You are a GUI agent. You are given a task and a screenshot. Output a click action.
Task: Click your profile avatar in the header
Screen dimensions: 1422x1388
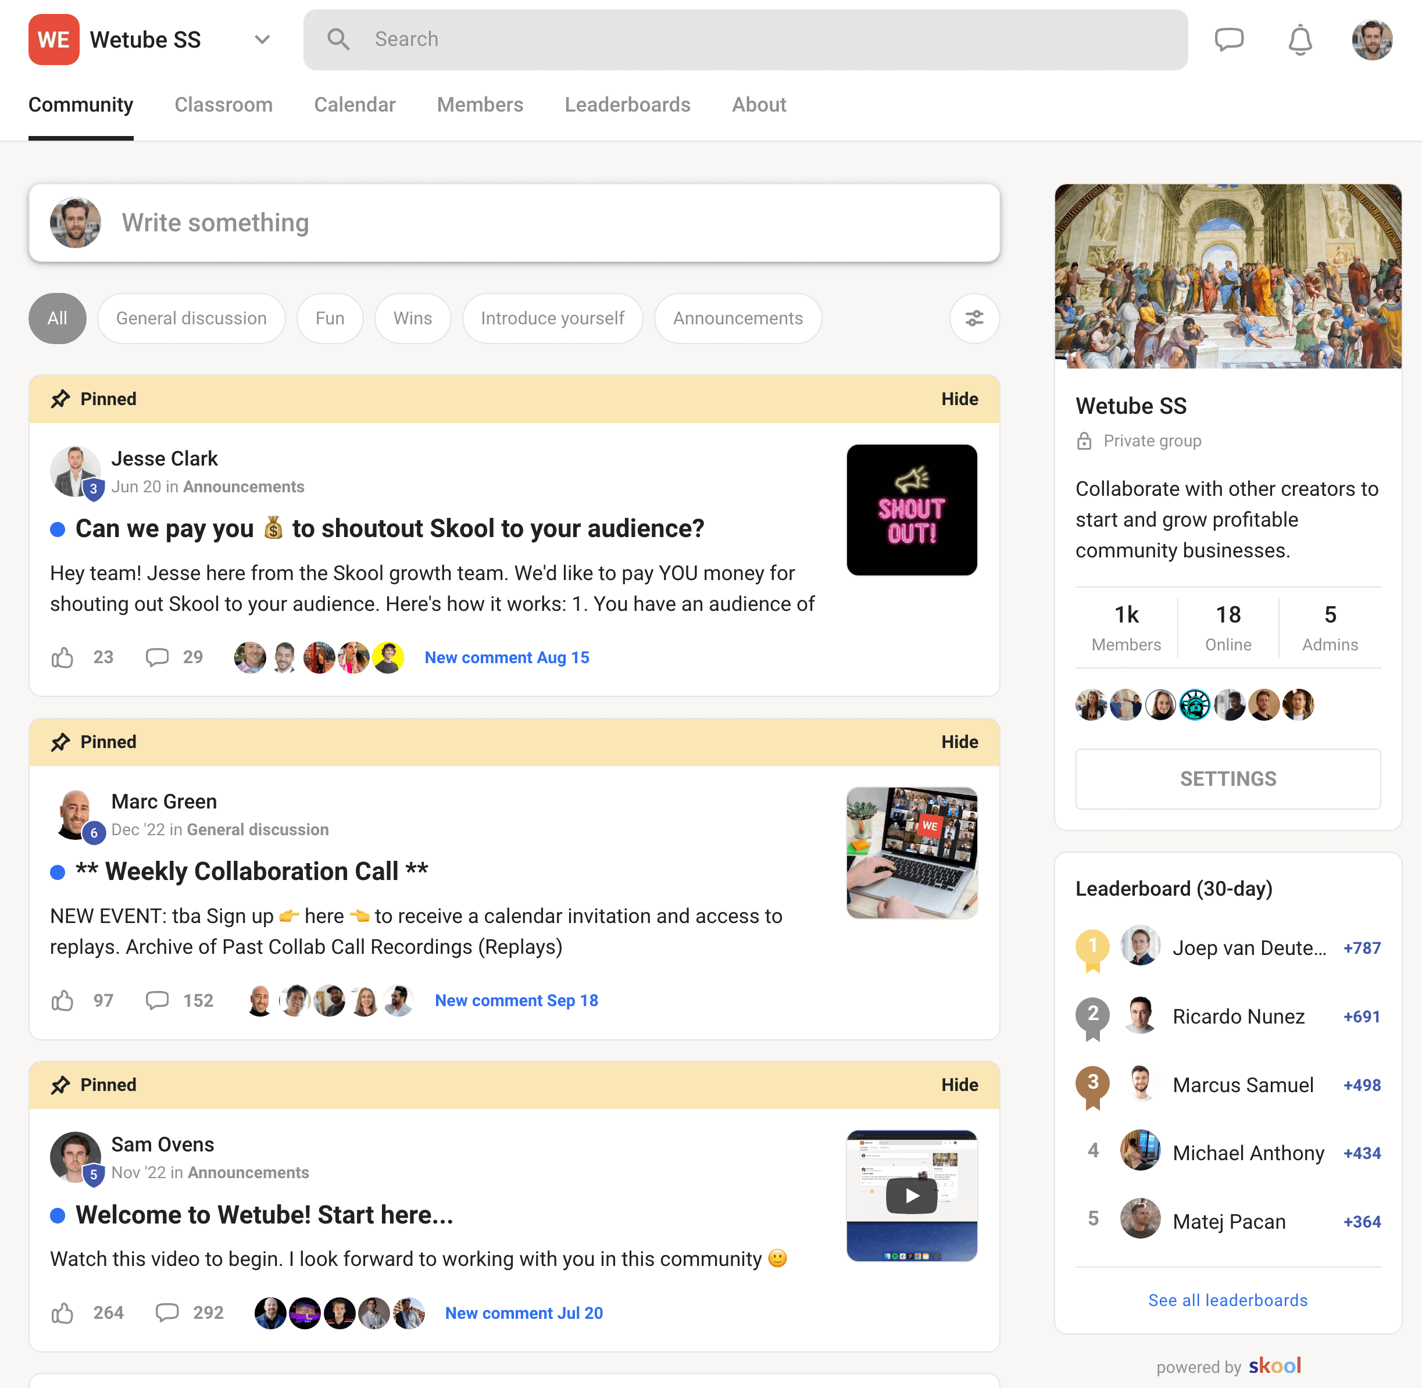click(x=1371, y=40)
